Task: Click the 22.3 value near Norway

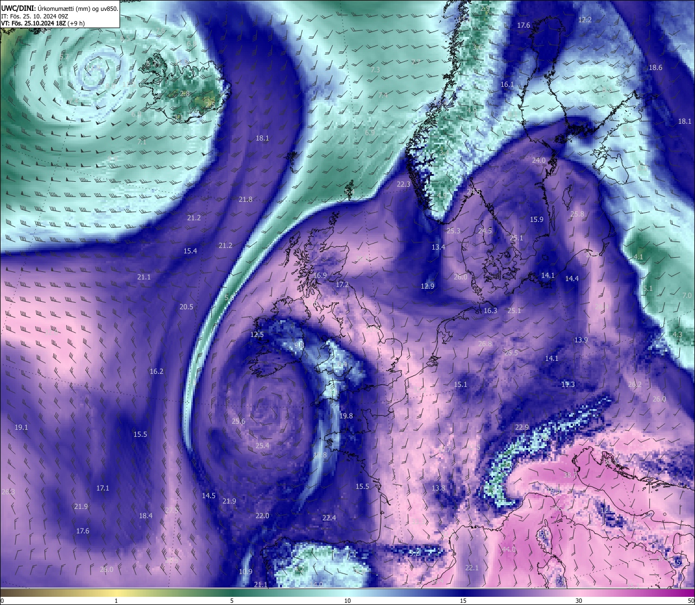Action: 403,184
